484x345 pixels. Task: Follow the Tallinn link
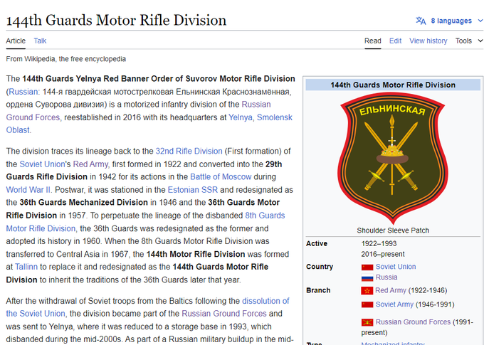[x=26, y=267]
